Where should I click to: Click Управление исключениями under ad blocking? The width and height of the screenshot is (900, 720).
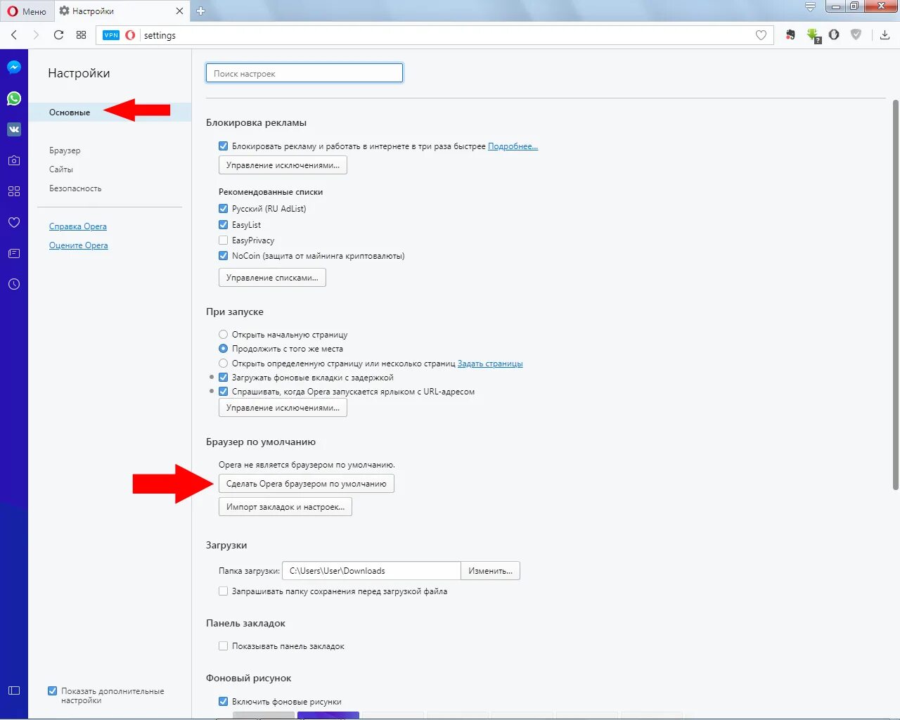click(283, 165)
